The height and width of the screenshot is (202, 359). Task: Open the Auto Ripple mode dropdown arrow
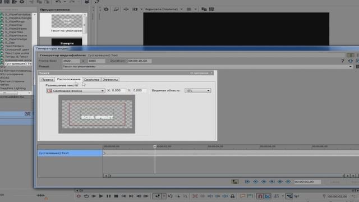tap(283, 196)
